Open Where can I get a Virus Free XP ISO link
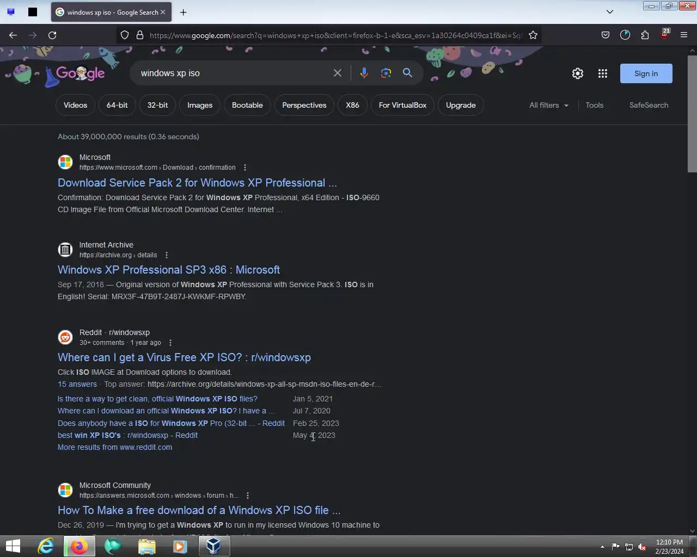The height and width of the screenshot is (557, 697). [x=184, y=357]
